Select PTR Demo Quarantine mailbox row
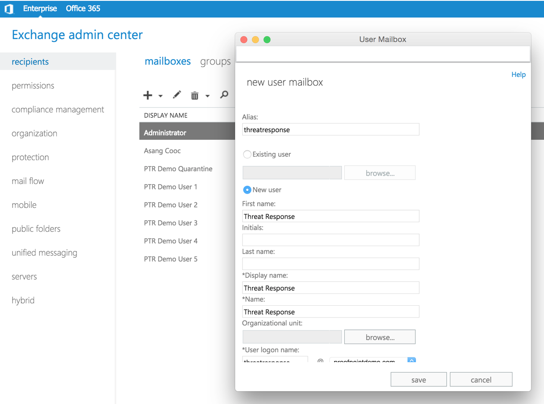Image resolution: width=544 pixels, height=404 pixels. click(x=178, y=169)
